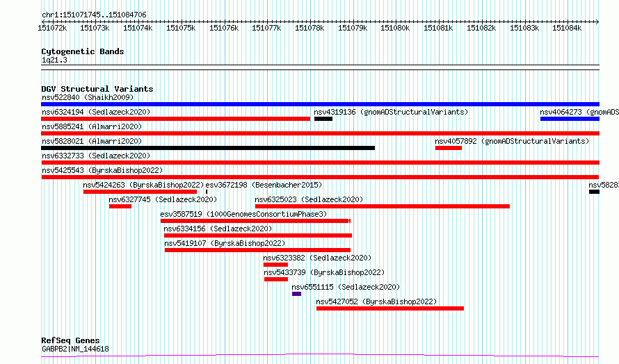Open the short red nsv5433739 bar
The image size is (619, 364).
click(276, 279)
